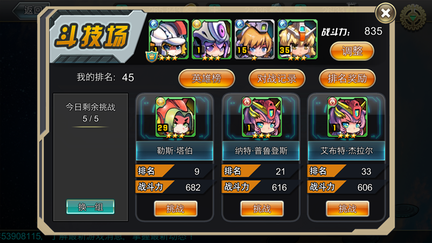
Task: Open the 对战记录 battle records
Action: (277, 78)
